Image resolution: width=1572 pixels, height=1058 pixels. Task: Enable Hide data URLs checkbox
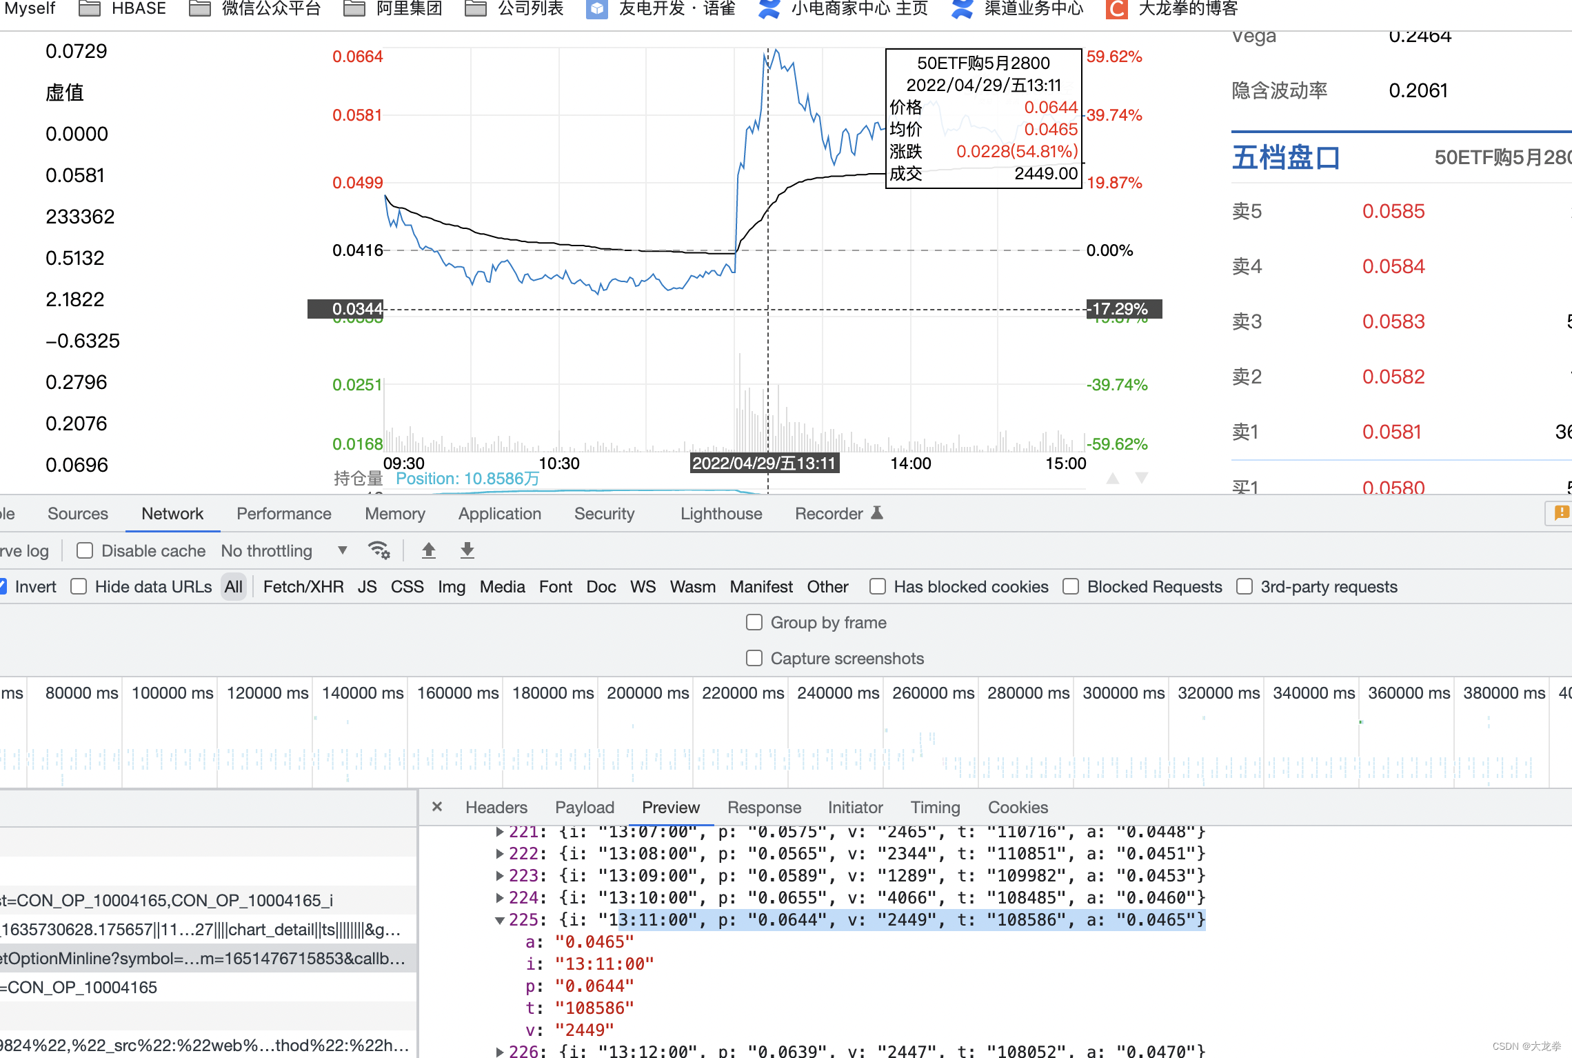79,586
